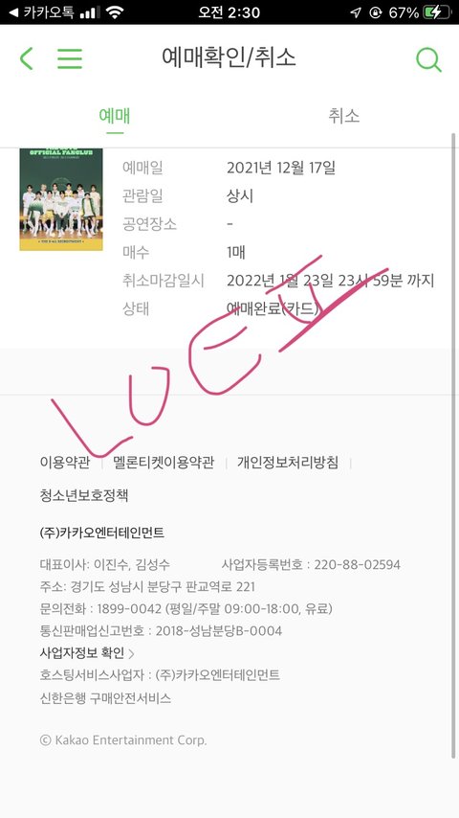Screen dimensions: 459x818
Task: Tap the clock showing 오전 2:30
Action: tap(229, 12)
